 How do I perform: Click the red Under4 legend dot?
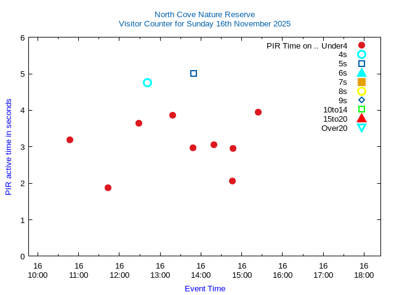[x=361, y=45]
